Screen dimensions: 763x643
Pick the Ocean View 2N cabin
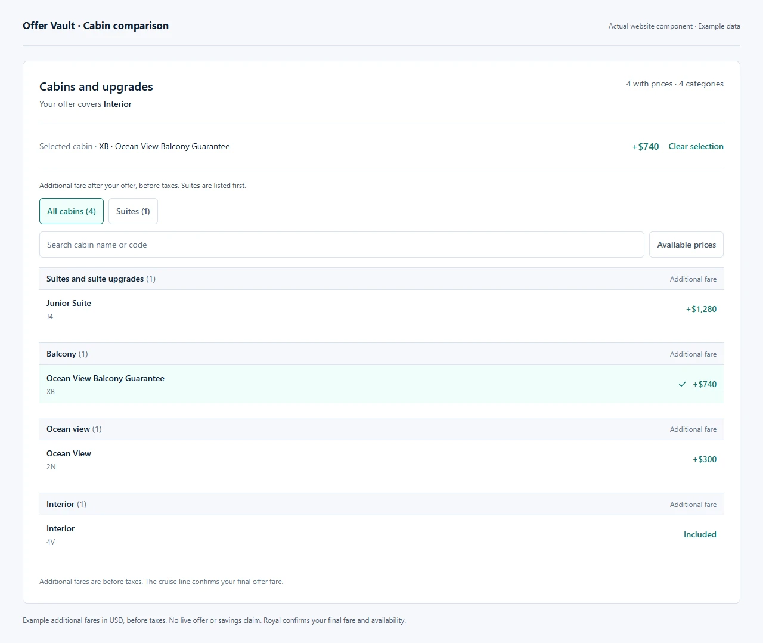tap(381, 459)
